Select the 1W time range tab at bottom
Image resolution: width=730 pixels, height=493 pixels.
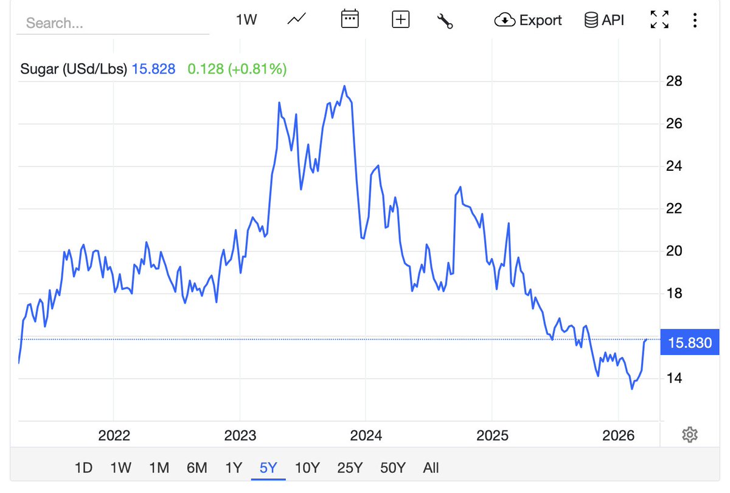pyautogui.click(x=120, y=468)
